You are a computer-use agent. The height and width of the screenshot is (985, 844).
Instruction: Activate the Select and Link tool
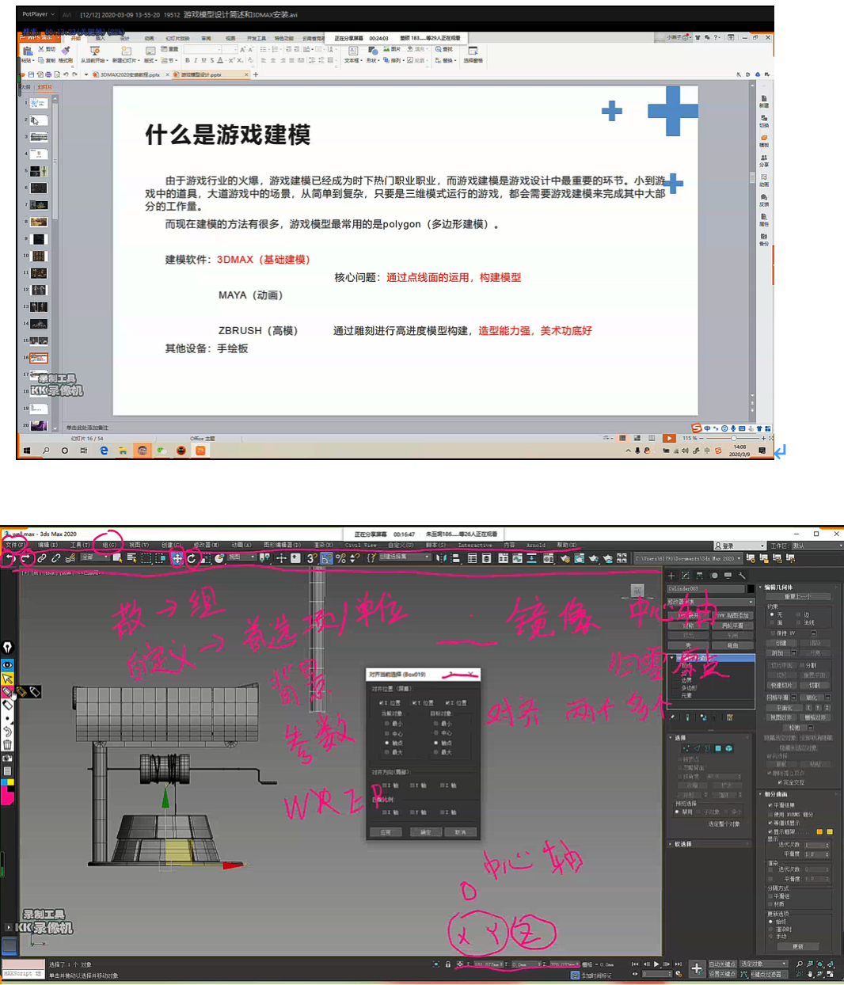tap(42, 558)
